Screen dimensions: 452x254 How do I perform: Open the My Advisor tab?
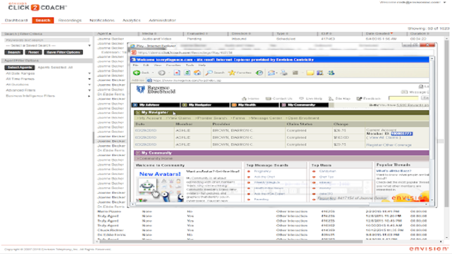click(156, 105)
